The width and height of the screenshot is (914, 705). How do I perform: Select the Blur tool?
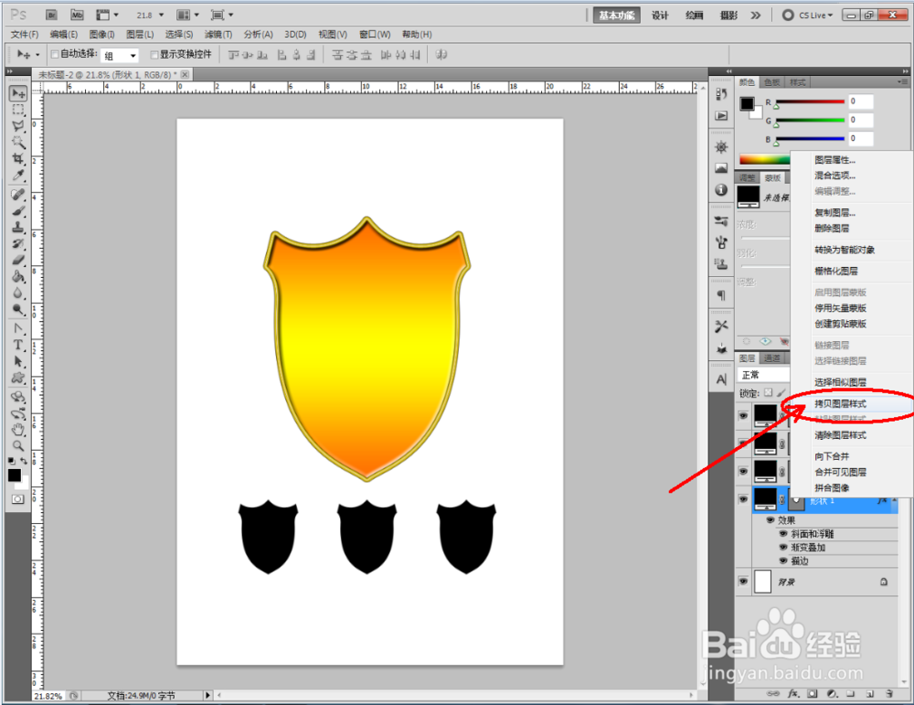[x=18, y=292]
